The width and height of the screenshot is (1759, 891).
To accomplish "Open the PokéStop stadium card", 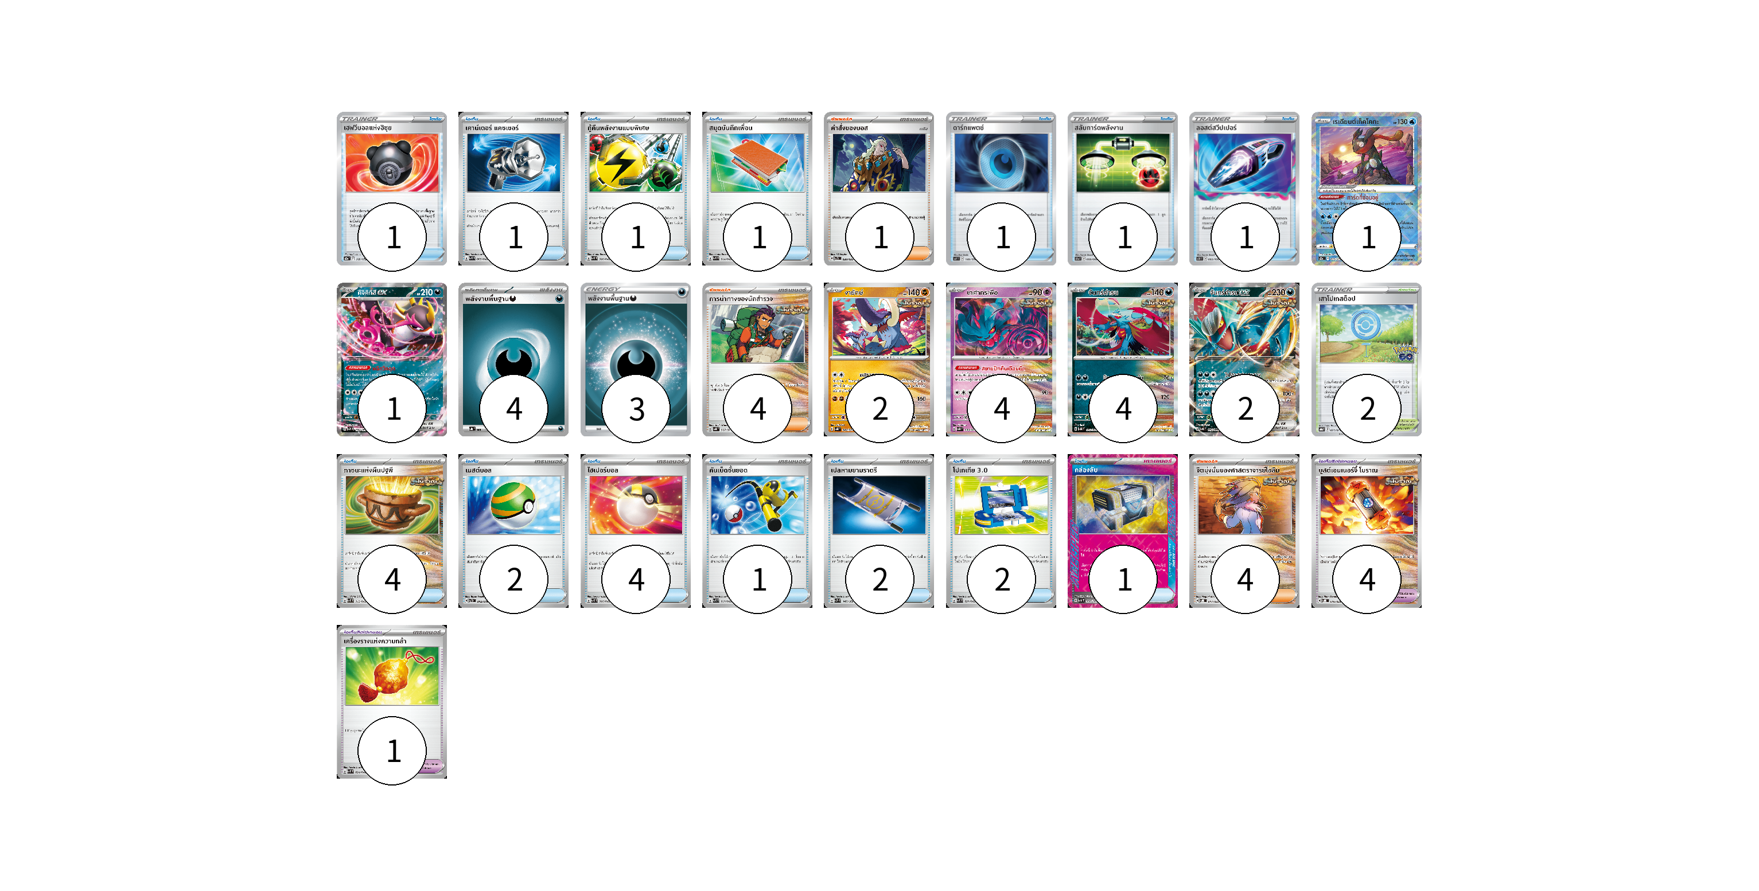I will (x=1365, y=359).
